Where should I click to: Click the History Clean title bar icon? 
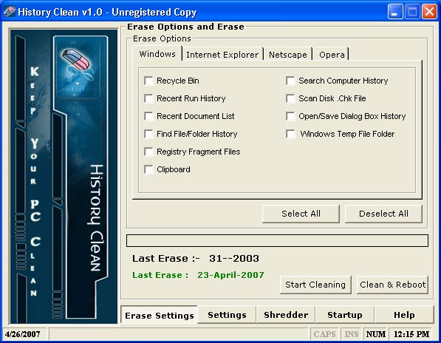click(10, 12)
